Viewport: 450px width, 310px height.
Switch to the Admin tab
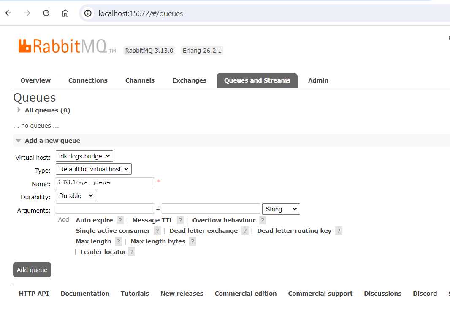click(318, 80)
